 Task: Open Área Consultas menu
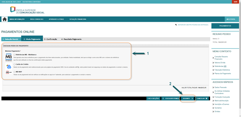point(37,19)
